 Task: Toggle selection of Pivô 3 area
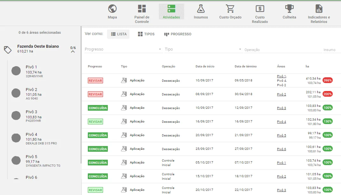pyautogui.click(x=16, y=115)
